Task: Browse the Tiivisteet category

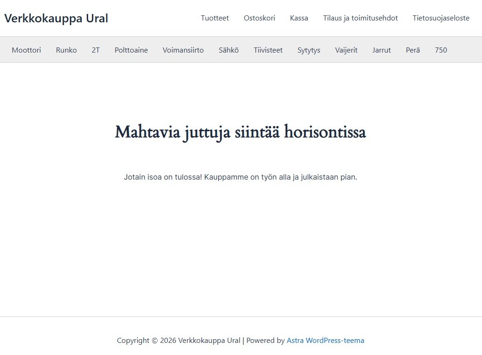Action: point(268,50)
